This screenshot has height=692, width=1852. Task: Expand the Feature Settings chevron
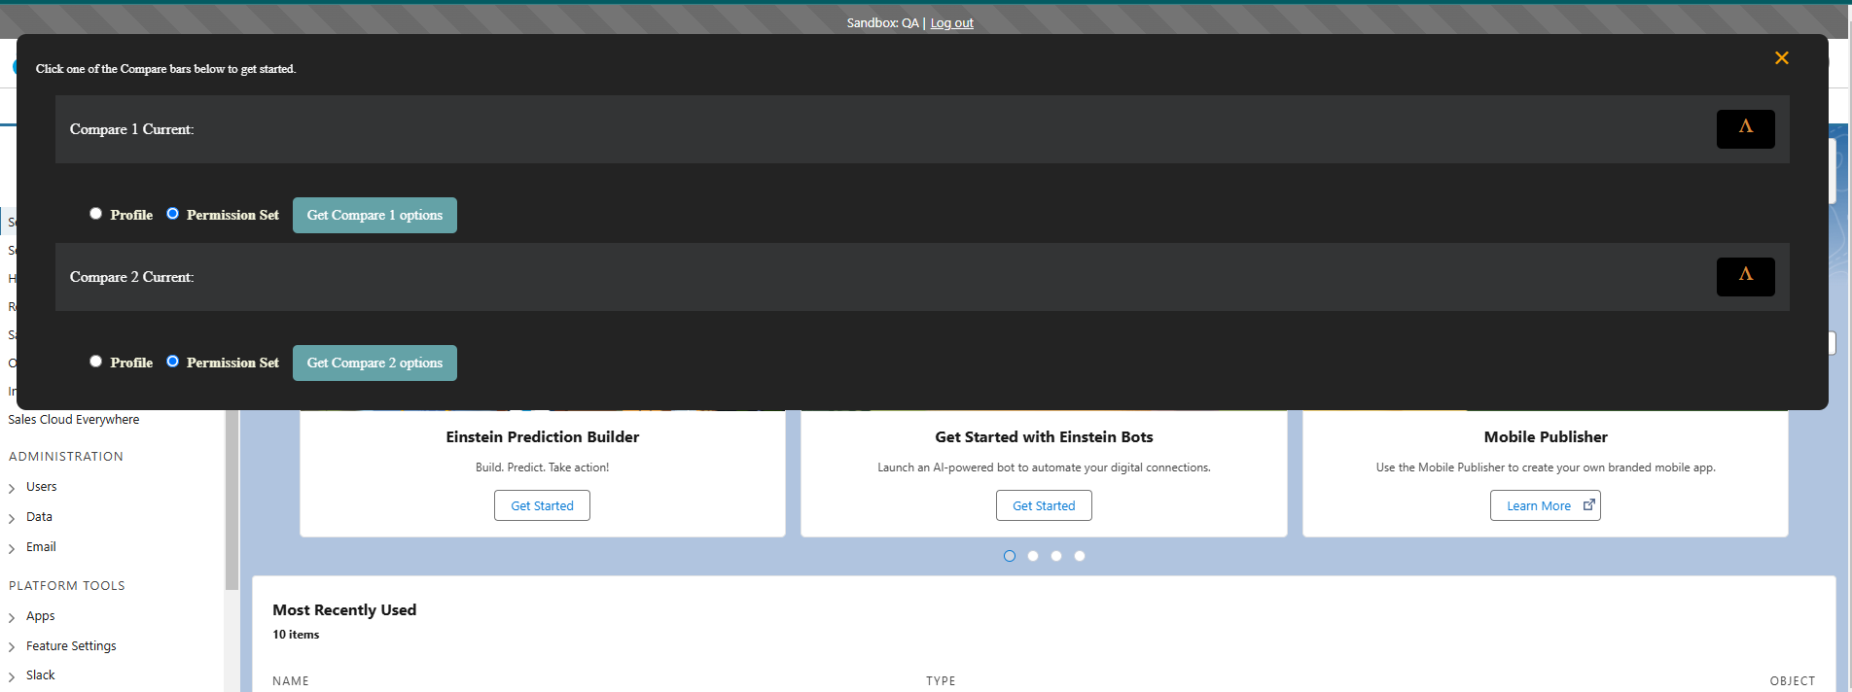point(12,647)
